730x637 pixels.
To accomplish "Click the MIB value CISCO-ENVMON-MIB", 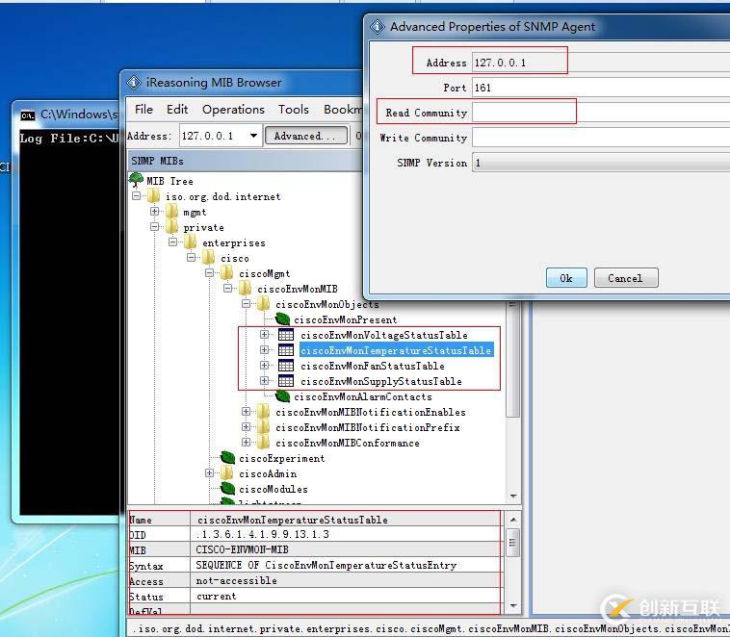I will tap(242, 549).
